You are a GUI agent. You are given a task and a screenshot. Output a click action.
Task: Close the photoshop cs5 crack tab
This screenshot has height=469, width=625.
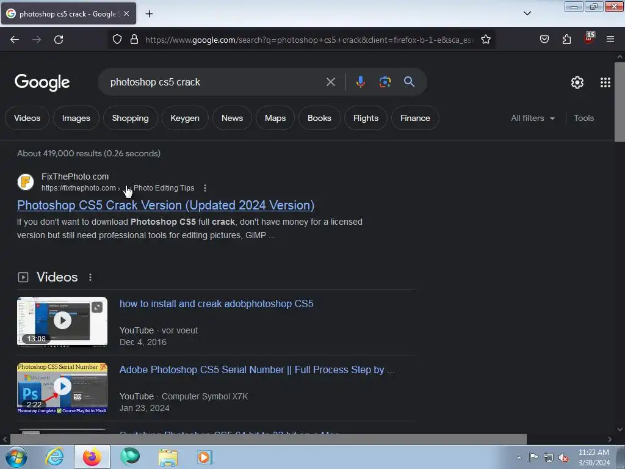click(126, 13)
